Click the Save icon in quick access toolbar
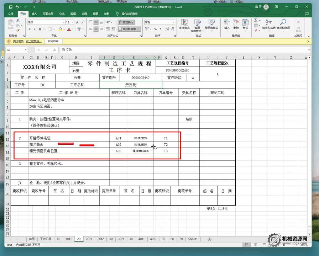The height and width of the screenshot is (256, 319). pos(11,7)
